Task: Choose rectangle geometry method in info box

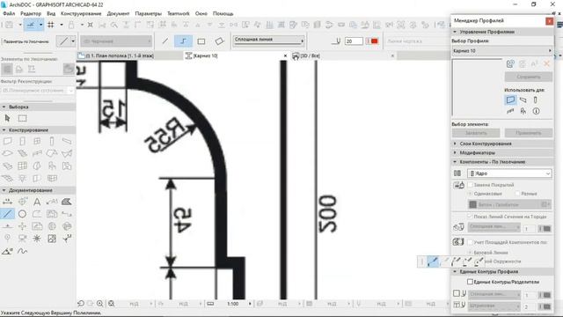Action: [201, 41]
